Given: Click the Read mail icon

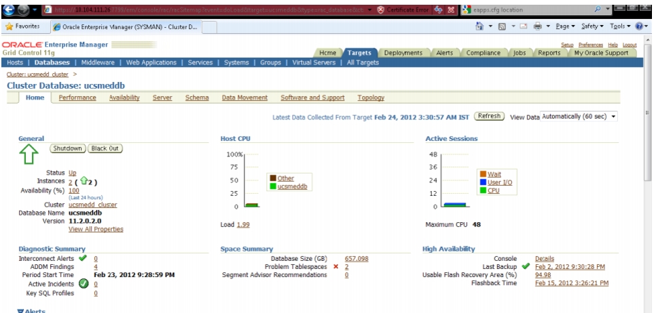Looking at the screenshot, I should [x=524, y=26].
